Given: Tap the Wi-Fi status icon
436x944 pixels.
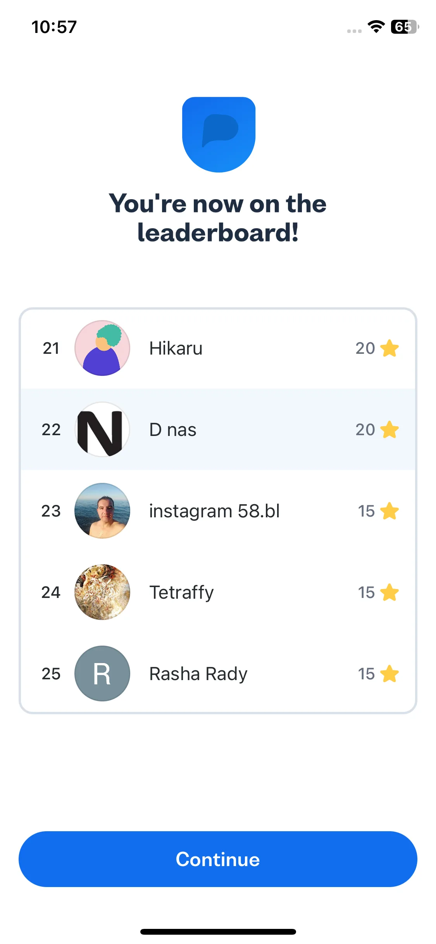Looking at the screenshot, I should [376, 27].
